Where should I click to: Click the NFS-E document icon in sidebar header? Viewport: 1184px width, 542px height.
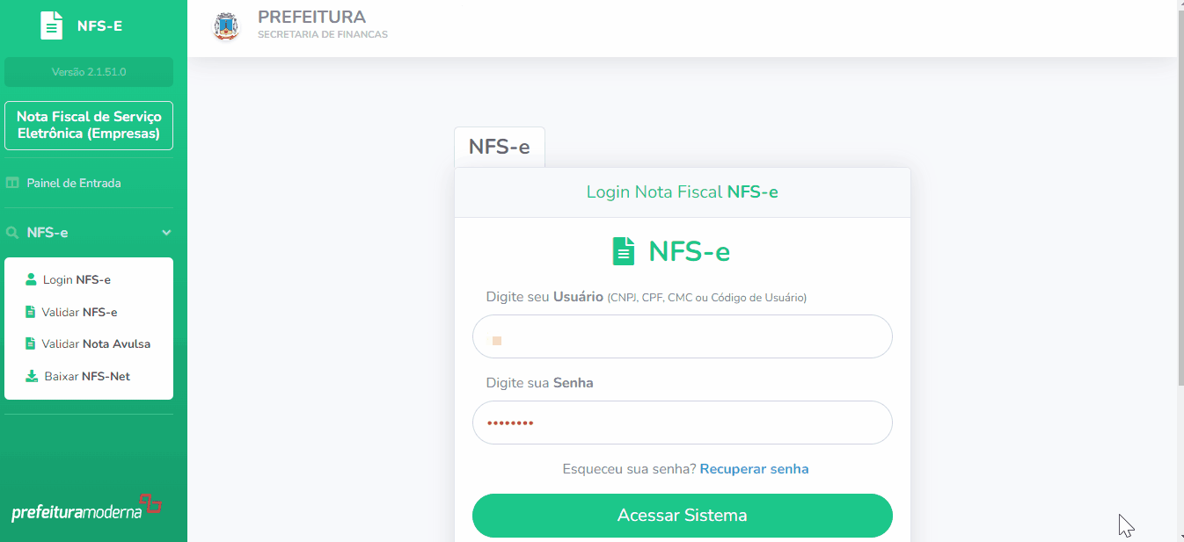tap(52, 25)
